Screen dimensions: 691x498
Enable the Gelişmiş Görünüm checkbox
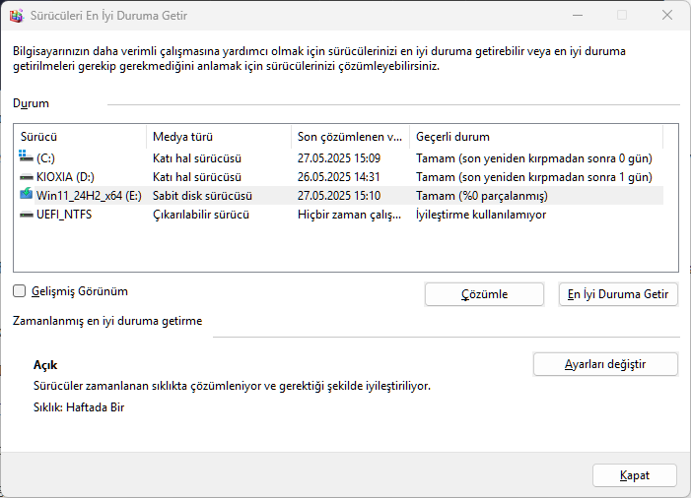coord(20,291)
